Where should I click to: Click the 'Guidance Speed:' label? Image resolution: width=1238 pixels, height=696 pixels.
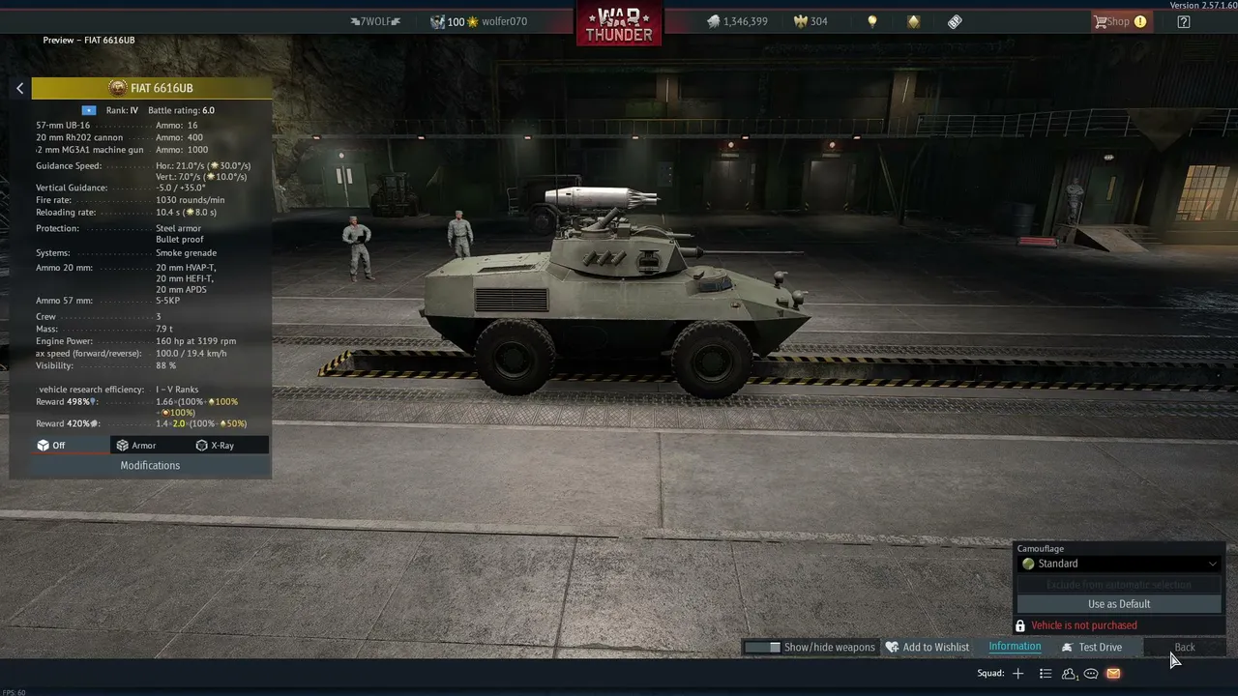pyautogui.click(x=69, y=166)
